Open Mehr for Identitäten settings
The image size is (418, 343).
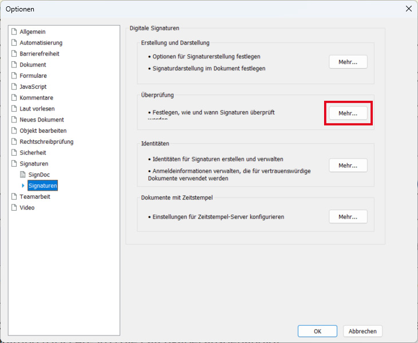pyautogui.click(x=348, y=165)
